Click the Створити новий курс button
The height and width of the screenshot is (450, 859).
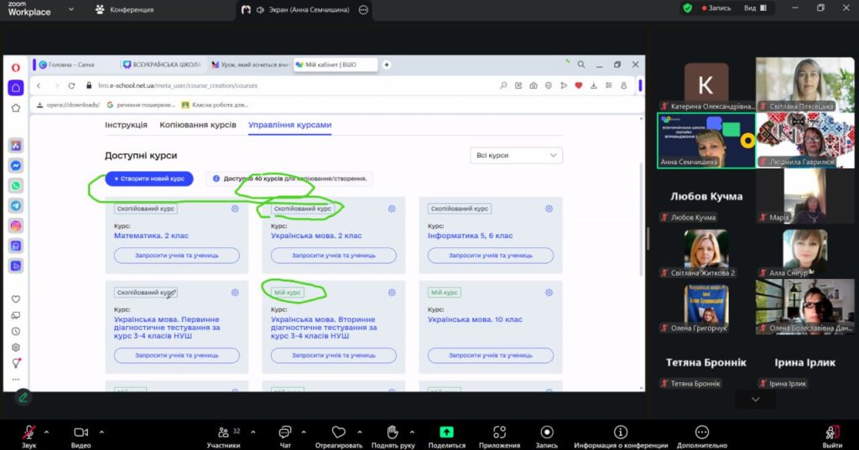click(x=149, y=178)
